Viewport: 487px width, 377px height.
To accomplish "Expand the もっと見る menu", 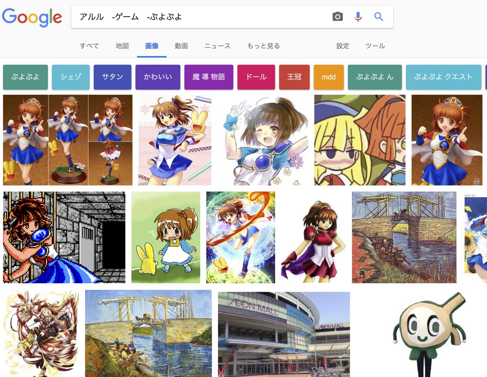I will click(x=263, y=46).
